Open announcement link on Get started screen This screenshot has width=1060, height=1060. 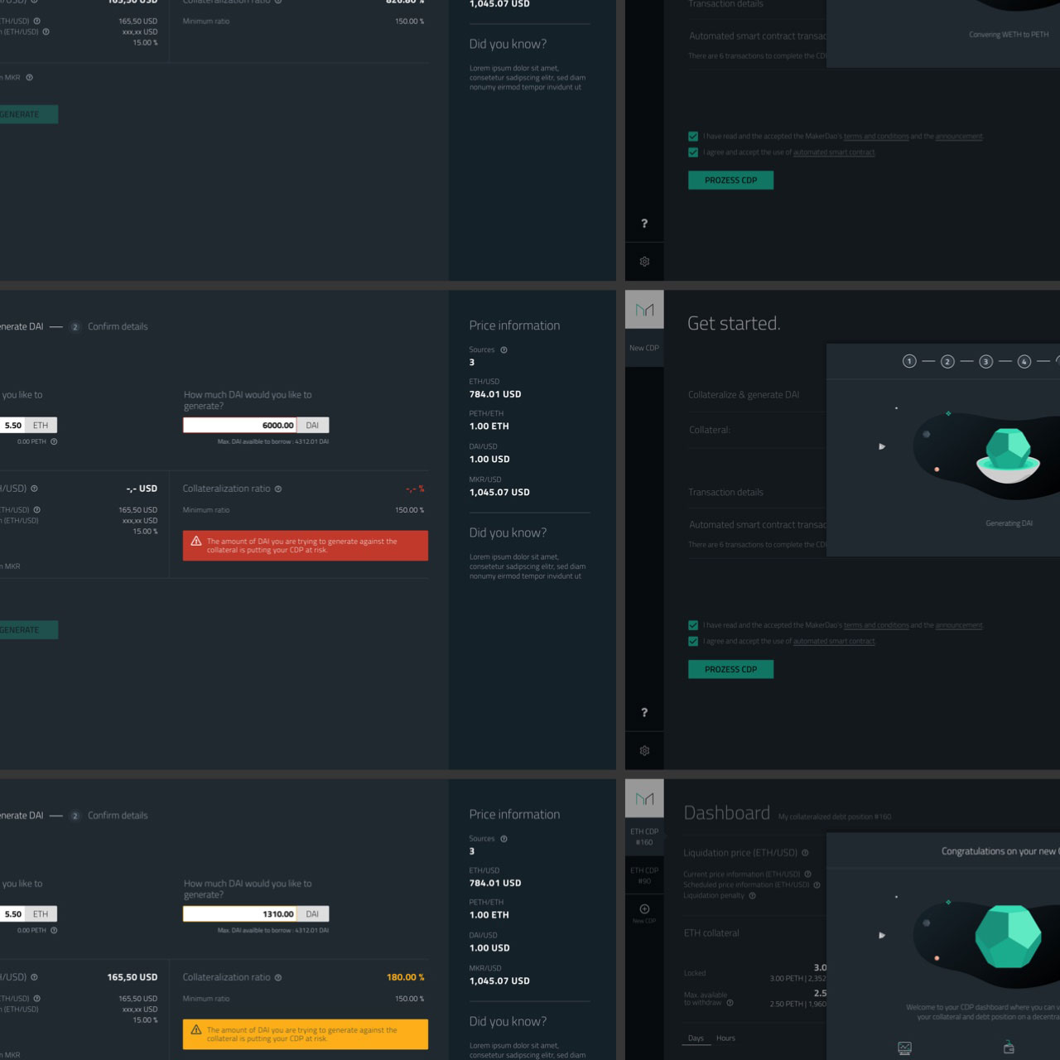tap(959, 625)
